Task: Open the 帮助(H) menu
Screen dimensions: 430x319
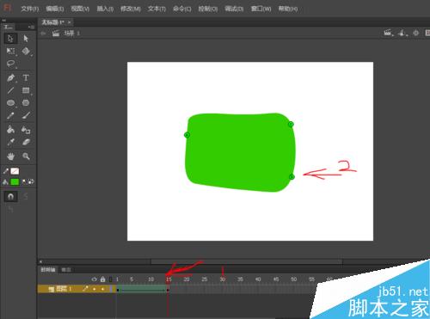Action: [x=288, y=9]
